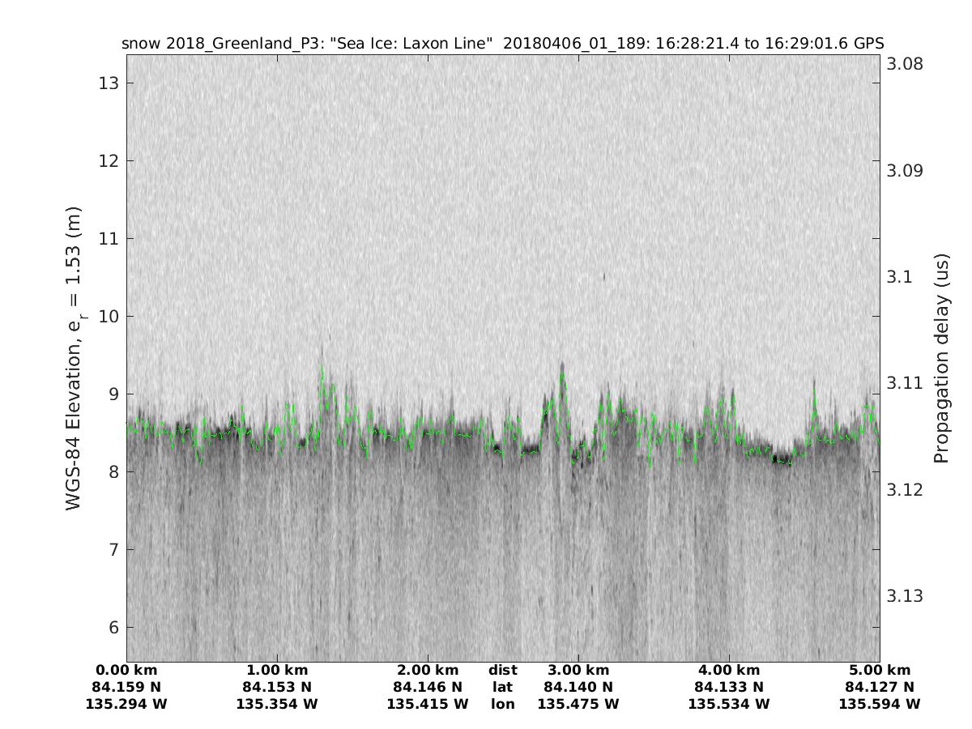Click the "1.00 km" distance label
The image size is (972, 729).
[x=277, y=670]
